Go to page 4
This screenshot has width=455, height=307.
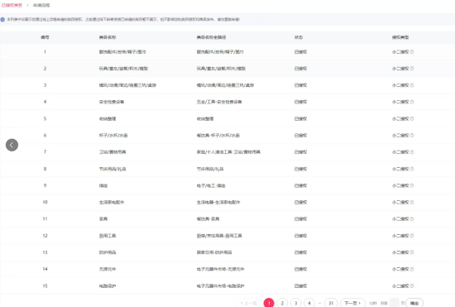[309, 303]
